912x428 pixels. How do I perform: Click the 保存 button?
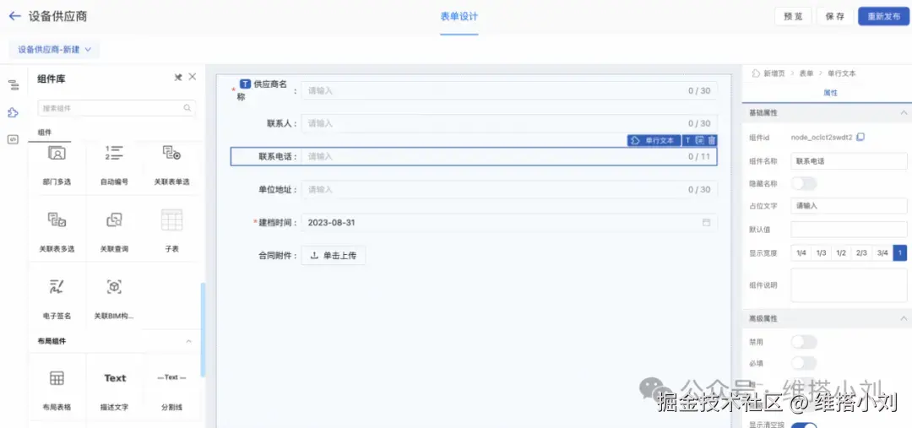[x=834, y=16]
